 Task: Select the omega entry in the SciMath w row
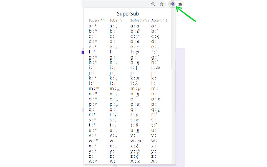point(139,141)
